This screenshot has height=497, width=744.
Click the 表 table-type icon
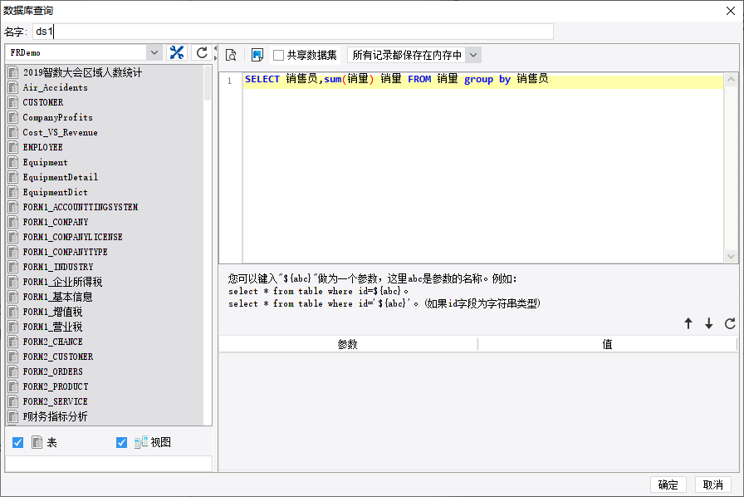point(37,442)
